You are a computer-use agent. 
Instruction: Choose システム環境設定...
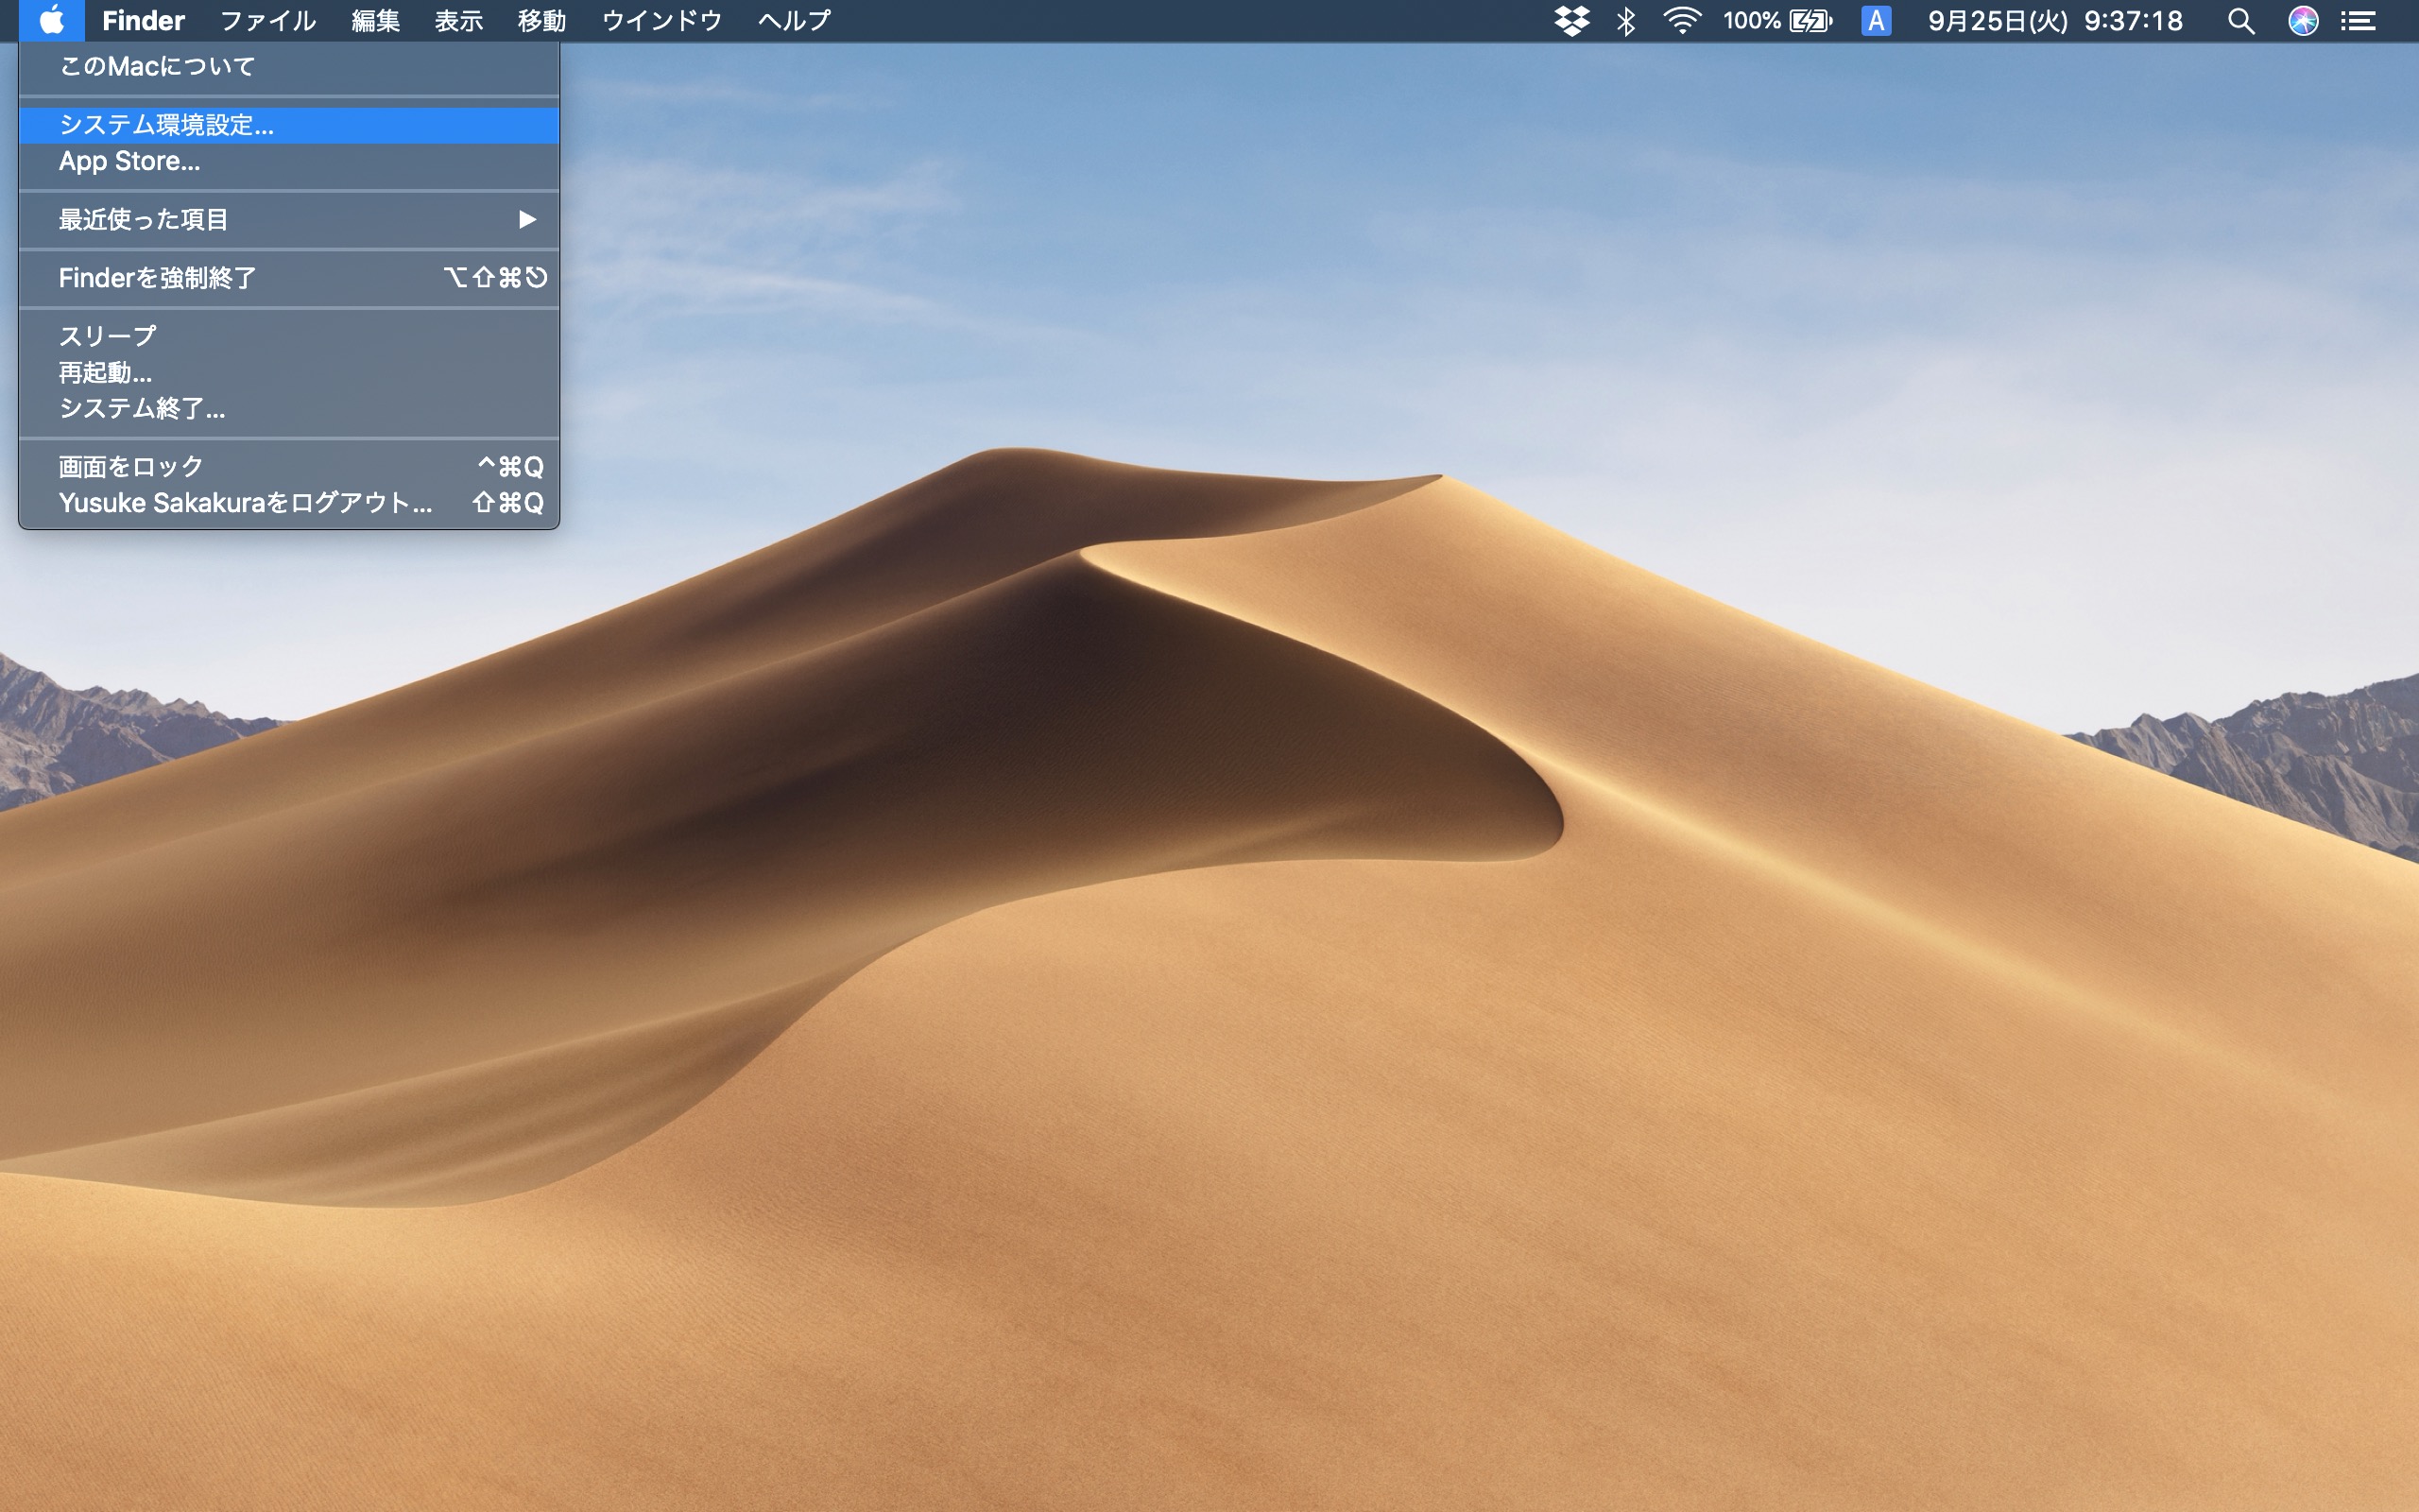click(289, 125)
